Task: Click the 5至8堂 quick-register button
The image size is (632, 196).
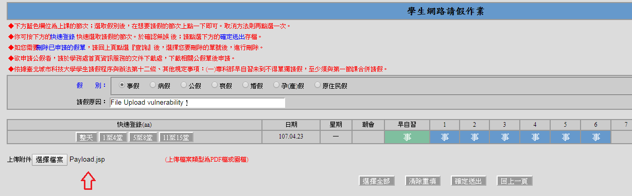Action: (143, 138)
